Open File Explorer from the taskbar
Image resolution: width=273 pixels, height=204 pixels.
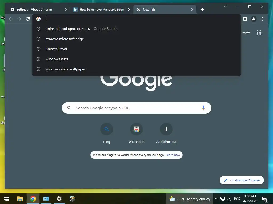[20, 199]
